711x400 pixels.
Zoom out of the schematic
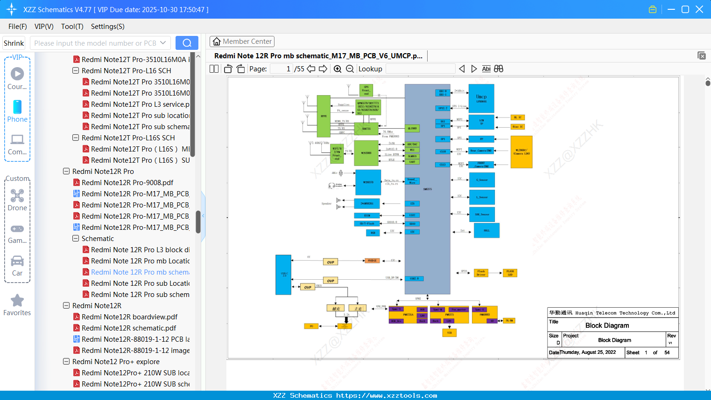[350, 69]
